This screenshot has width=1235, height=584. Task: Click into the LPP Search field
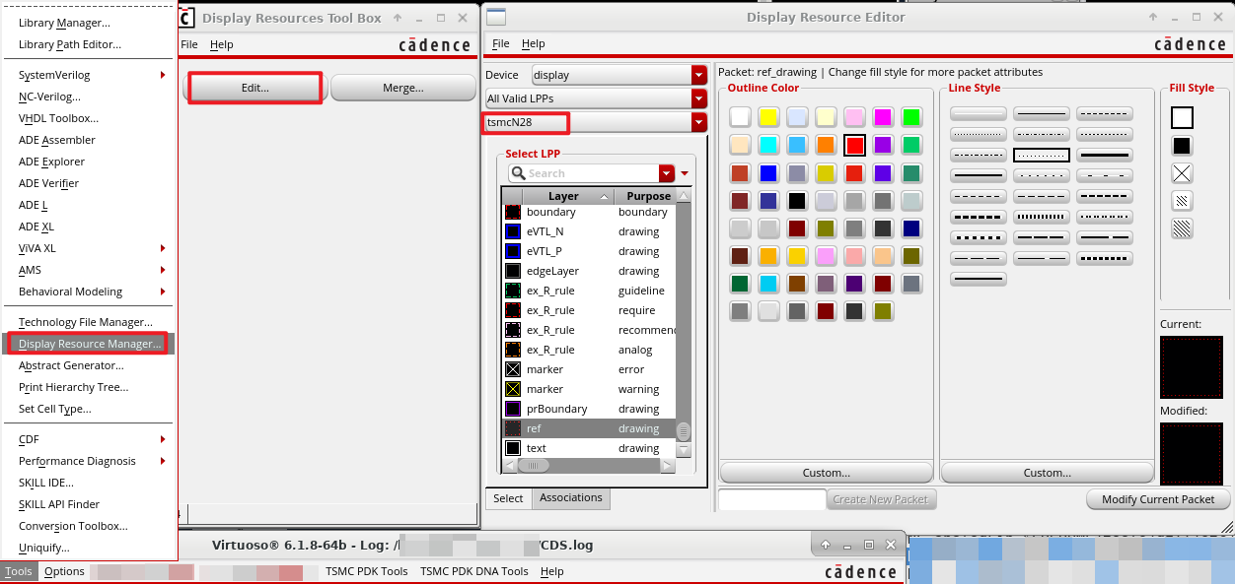click(x=592, y=173)
